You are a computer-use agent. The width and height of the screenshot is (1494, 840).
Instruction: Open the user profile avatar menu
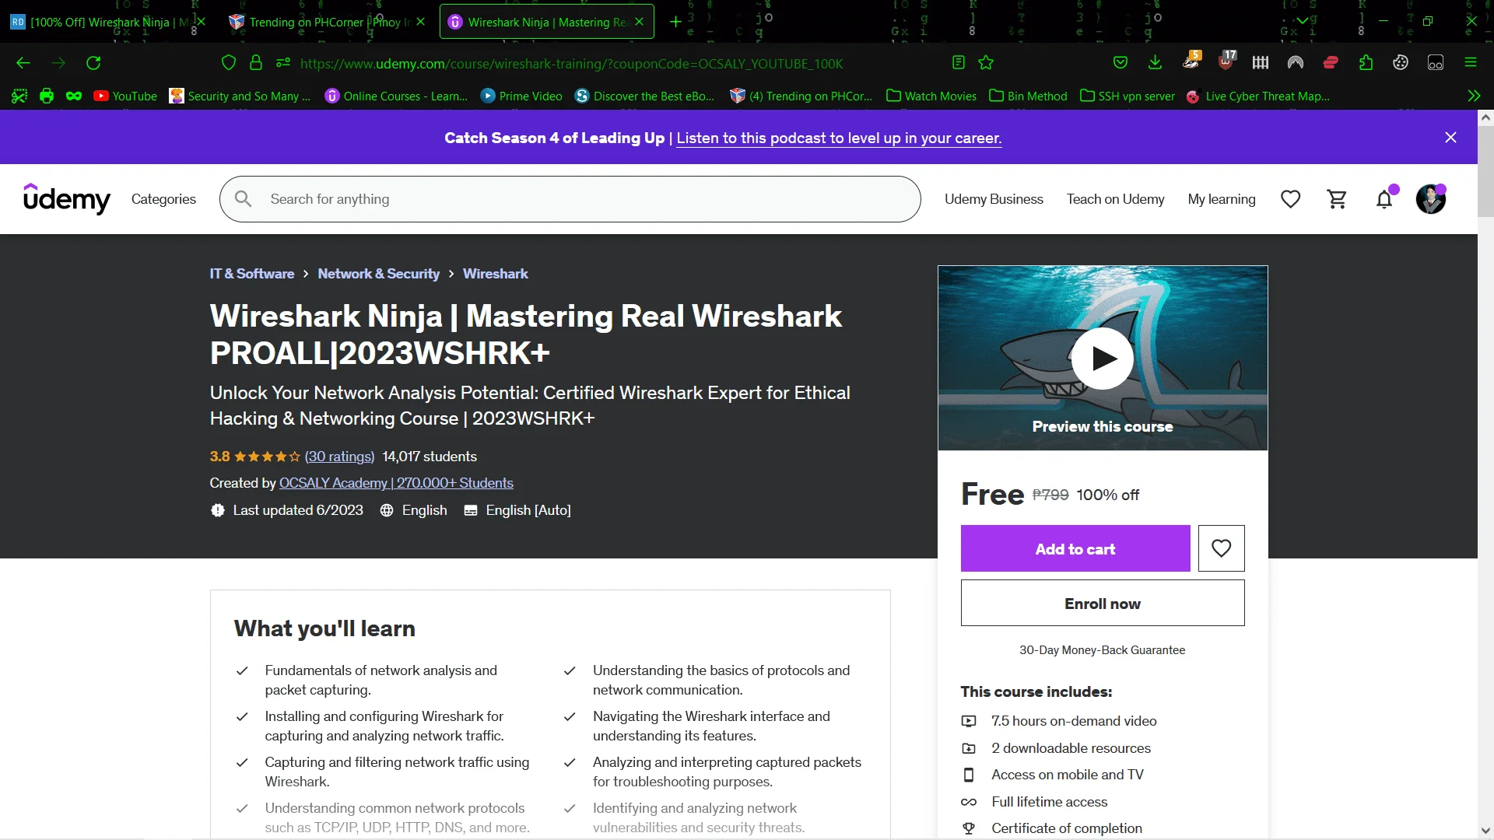[x=1431, y=200]
